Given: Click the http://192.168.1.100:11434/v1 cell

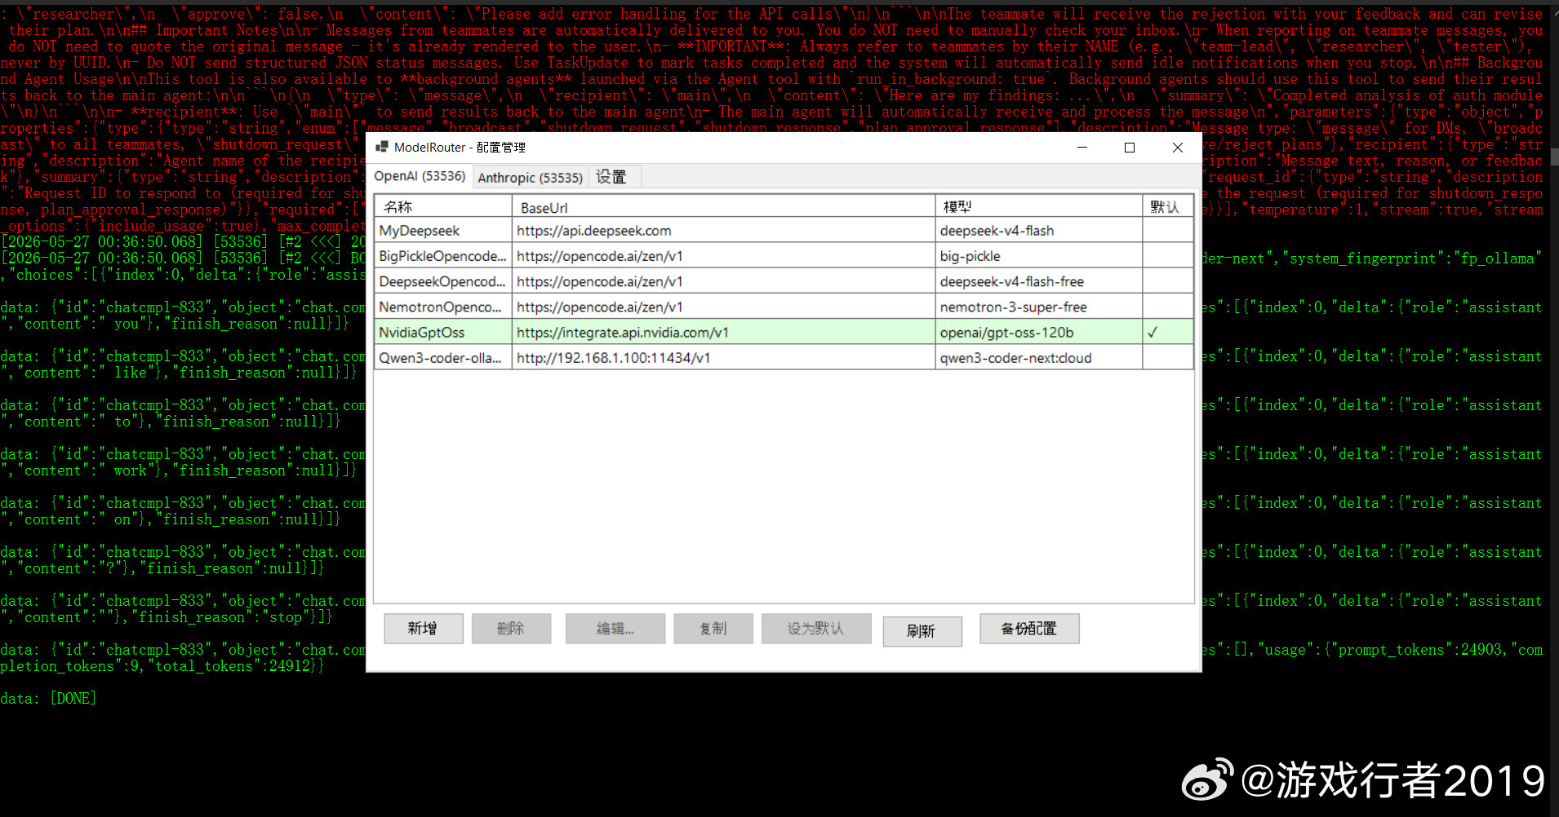Looking at the screenshot, I should 724,357.
